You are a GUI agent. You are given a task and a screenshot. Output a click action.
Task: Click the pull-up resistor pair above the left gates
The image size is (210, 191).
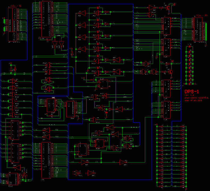13,69
